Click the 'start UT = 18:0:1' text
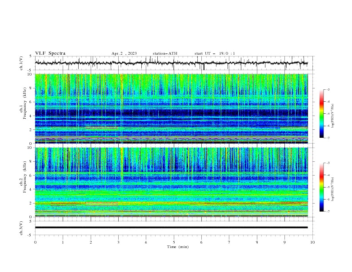This screenshot has width=352, height=272. point(215,53)
